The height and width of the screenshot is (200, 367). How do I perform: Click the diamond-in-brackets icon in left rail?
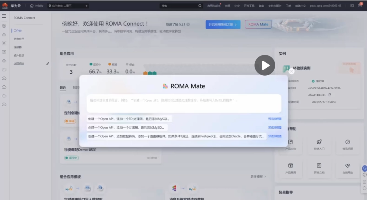(x=4, y=43)
